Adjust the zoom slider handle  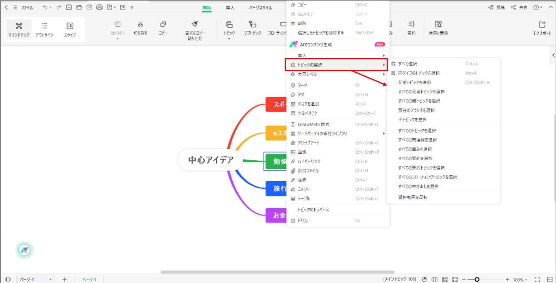click(x=477, y=279)
